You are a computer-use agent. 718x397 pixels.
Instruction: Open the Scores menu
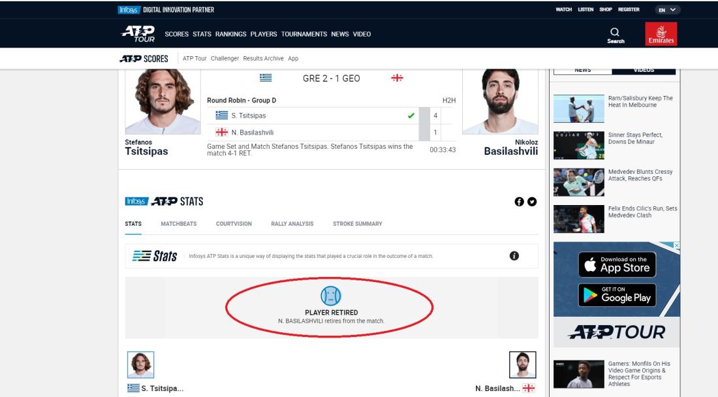pyautogui.click(x=177, y=34)
